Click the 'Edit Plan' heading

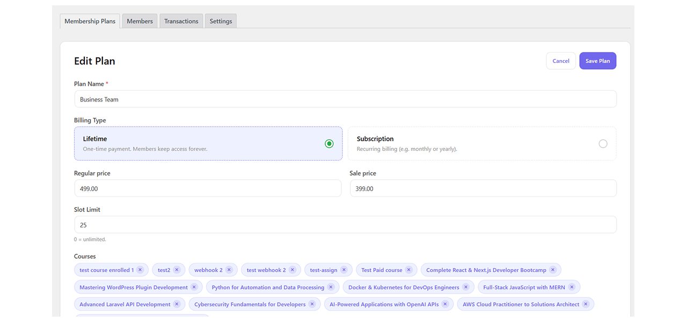[94, 61]
